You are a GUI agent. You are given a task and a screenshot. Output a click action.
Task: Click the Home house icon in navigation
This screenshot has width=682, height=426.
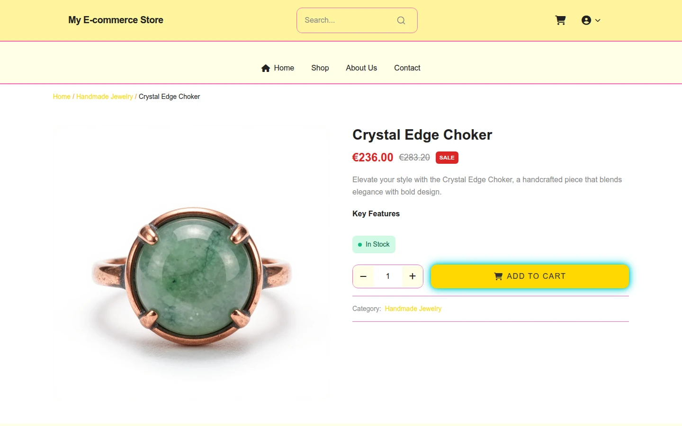click(x=266, y=68)
